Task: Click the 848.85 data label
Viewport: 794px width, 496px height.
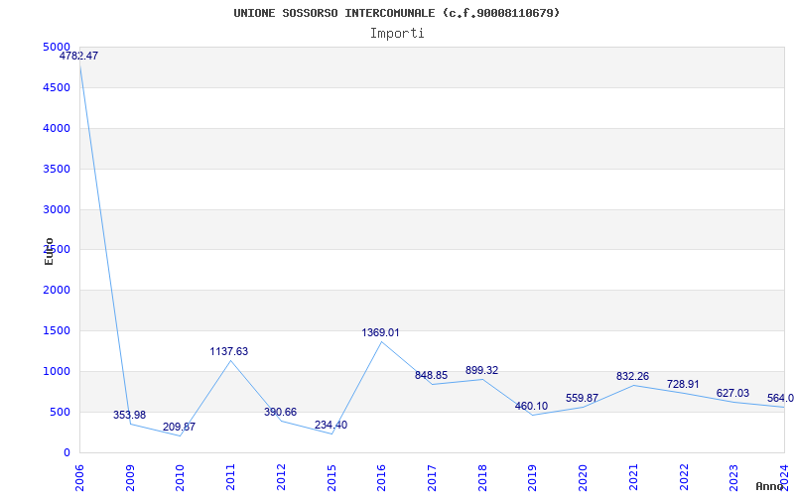Action: click(431, 376)
